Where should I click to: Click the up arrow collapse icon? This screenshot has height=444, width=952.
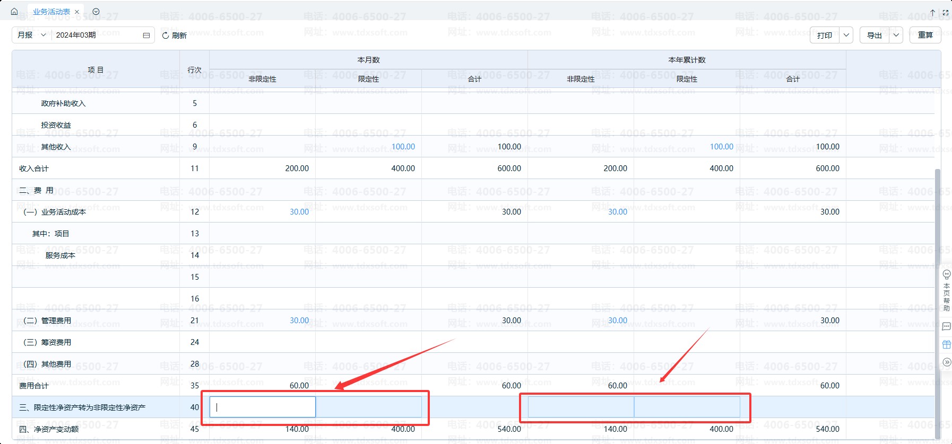932,12
